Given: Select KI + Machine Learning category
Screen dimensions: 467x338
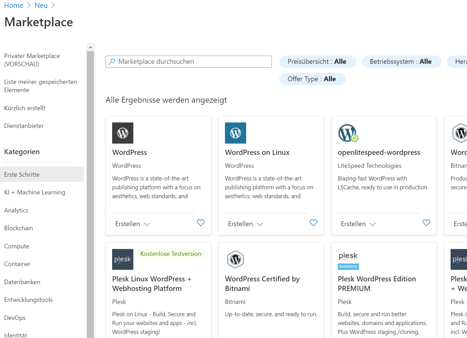Looking at the screenshot, I should point(35,192).
